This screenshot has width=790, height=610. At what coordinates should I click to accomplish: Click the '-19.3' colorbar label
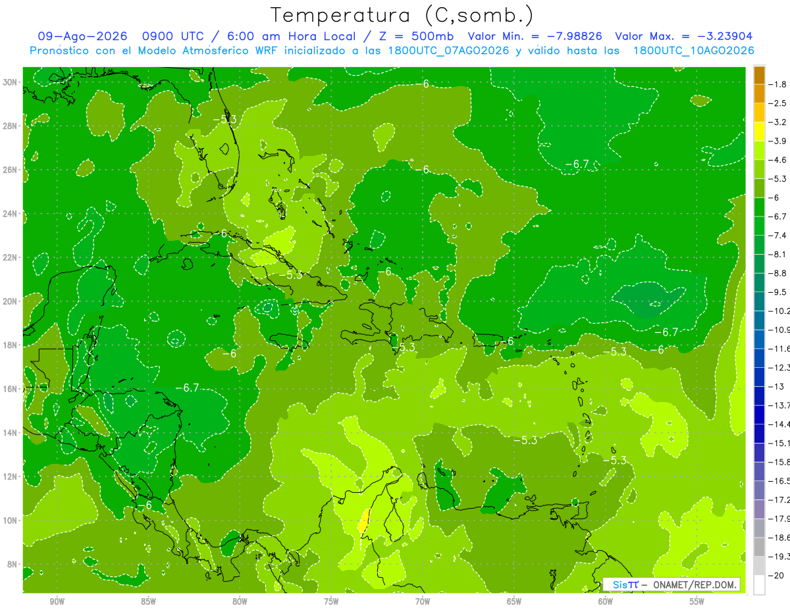pyautogui.click(x=779, y=556)
